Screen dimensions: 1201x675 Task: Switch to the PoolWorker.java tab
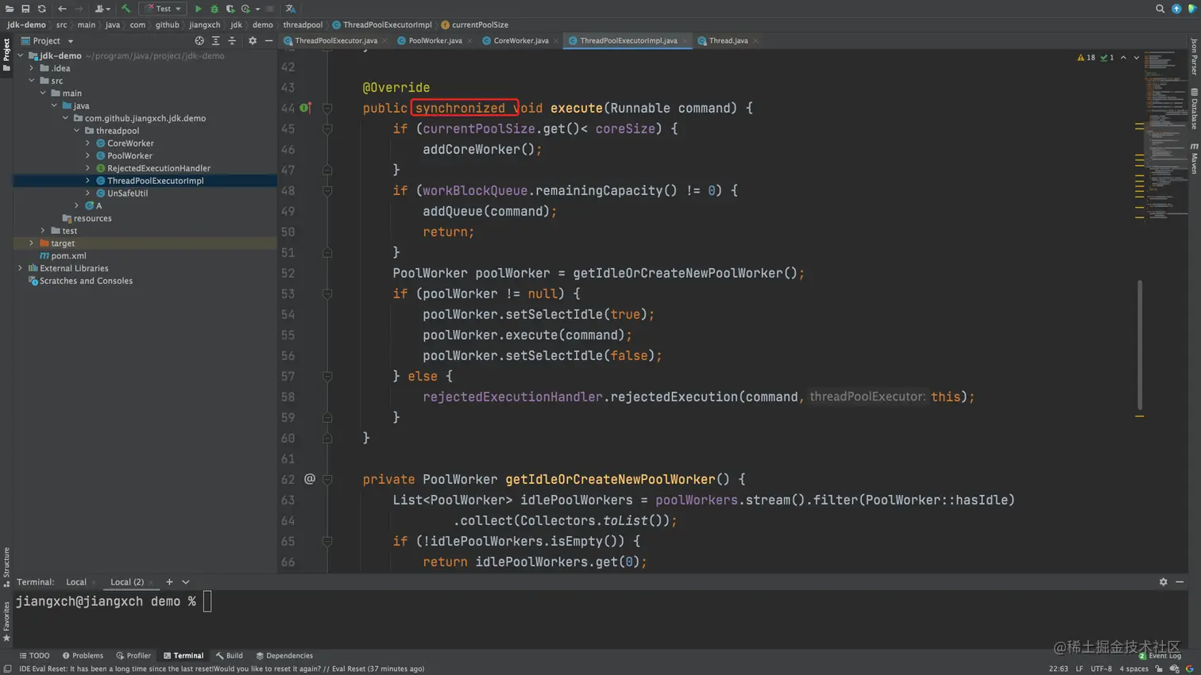point(434,40)
